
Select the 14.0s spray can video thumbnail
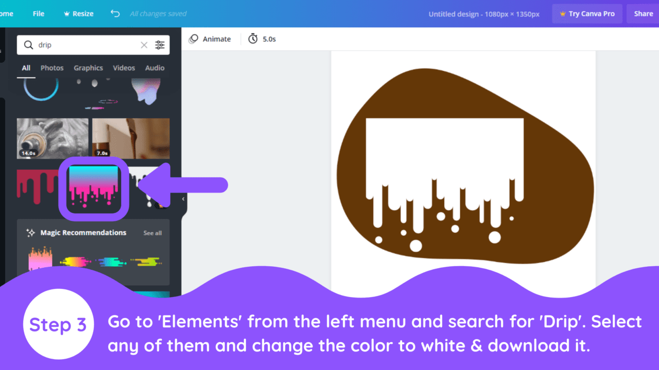click(x=52, y=138)
